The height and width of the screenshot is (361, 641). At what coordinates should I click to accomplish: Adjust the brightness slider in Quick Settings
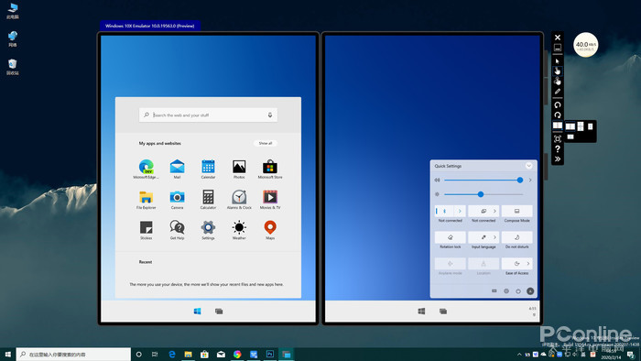(483, 194)
